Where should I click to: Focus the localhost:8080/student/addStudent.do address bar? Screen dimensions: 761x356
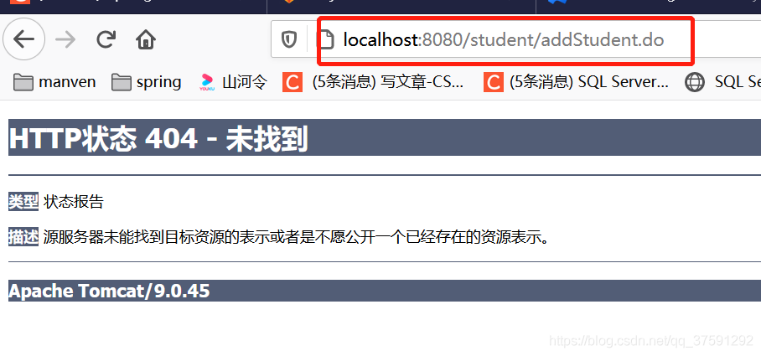pyautogui.click(x=504, y=39)
